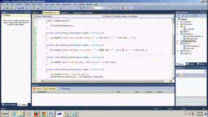The width and height of the screenshot is (208, 117).
Task: Toggle auto-hide pin on the Error List
Action: (x=171, y=85)
